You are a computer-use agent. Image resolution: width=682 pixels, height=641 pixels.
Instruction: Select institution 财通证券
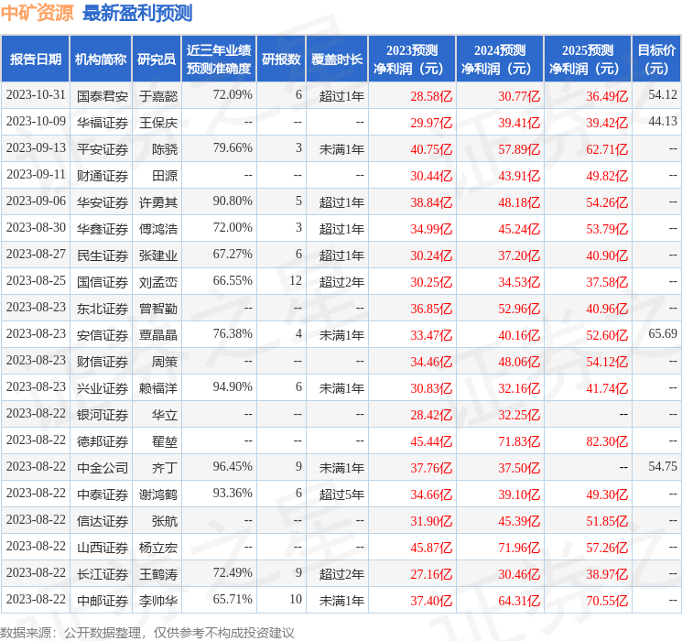click(103, 176)
